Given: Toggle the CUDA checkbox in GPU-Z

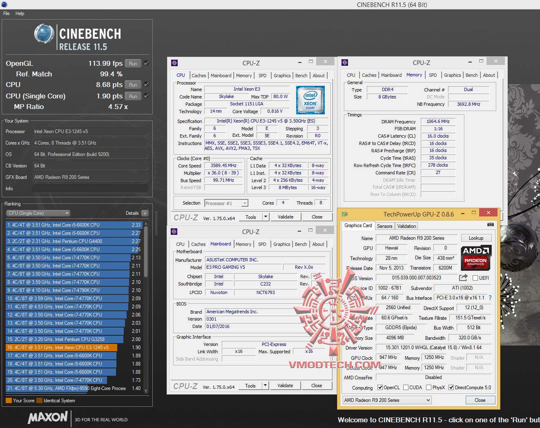Looking at the screenshot, I should coord(406,388).
